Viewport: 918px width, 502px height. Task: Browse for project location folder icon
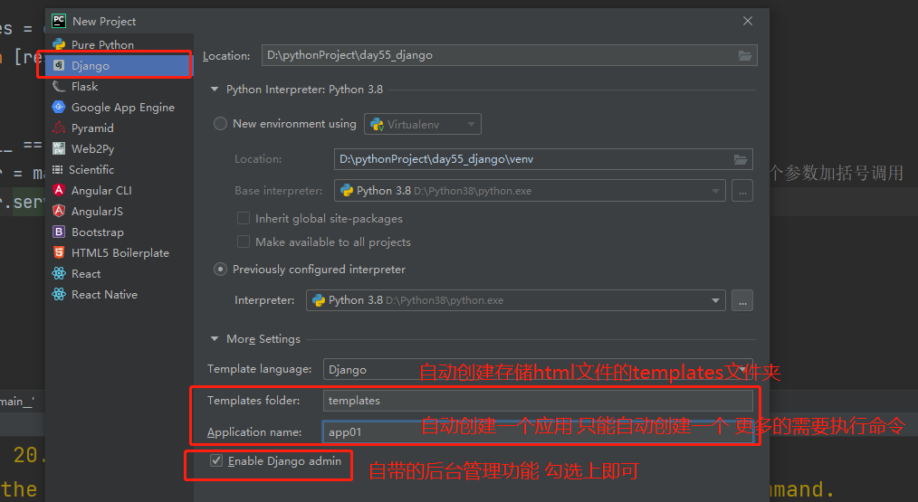click(745, 55)
